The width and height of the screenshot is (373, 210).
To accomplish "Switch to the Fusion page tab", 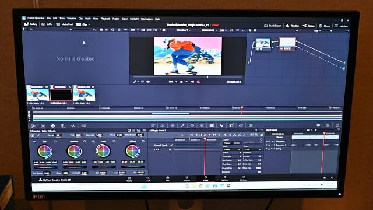I will [186, 179].
